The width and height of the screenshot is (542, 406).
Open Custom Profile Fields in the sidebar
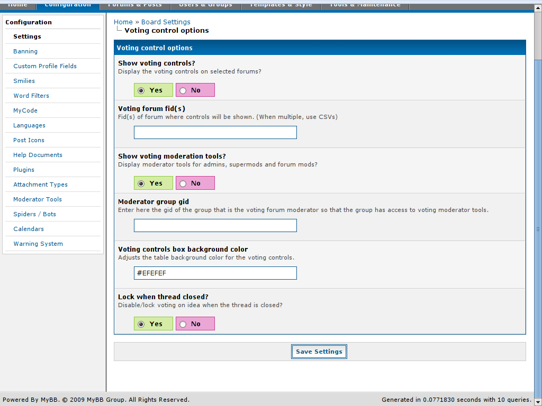pos(45,66)
